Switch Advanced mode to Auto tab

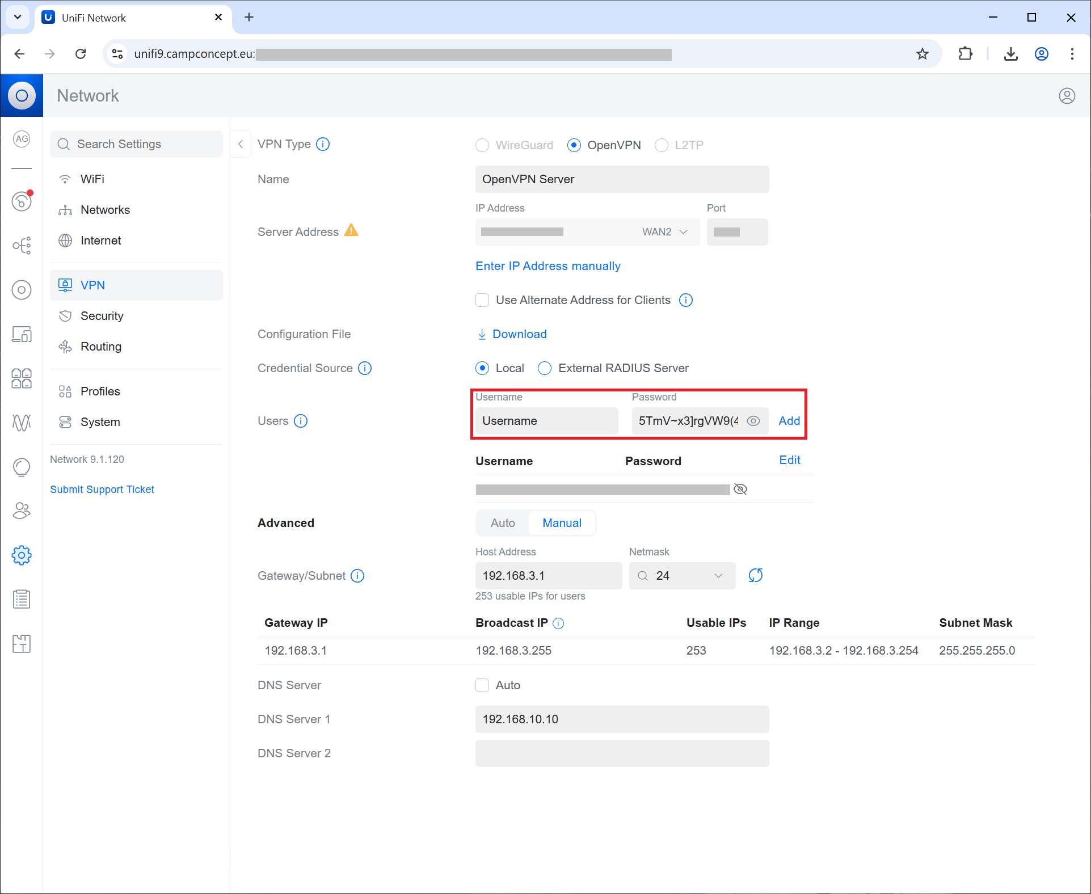click(x=503, y=523)
